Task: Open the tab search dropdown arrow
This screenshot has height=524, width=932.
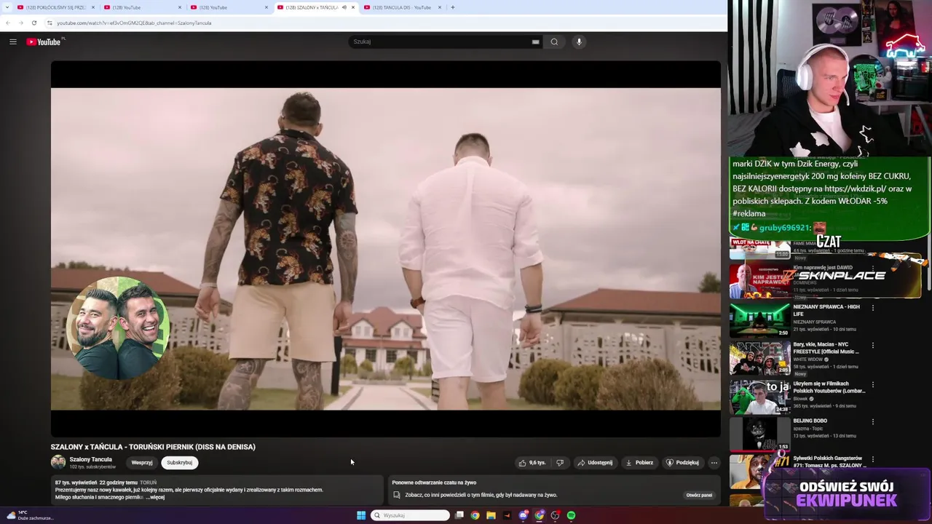Action: coord(6,7)
